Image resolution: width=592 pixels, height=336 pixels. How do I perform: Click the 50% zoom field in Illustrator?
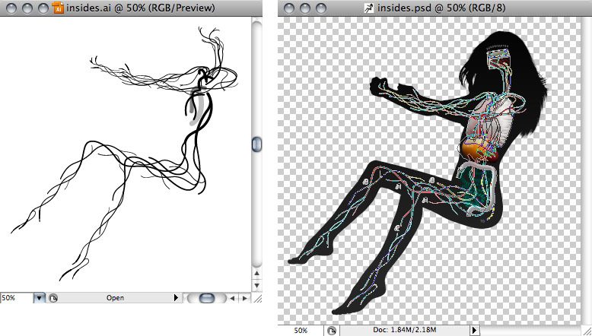[15, 298]
